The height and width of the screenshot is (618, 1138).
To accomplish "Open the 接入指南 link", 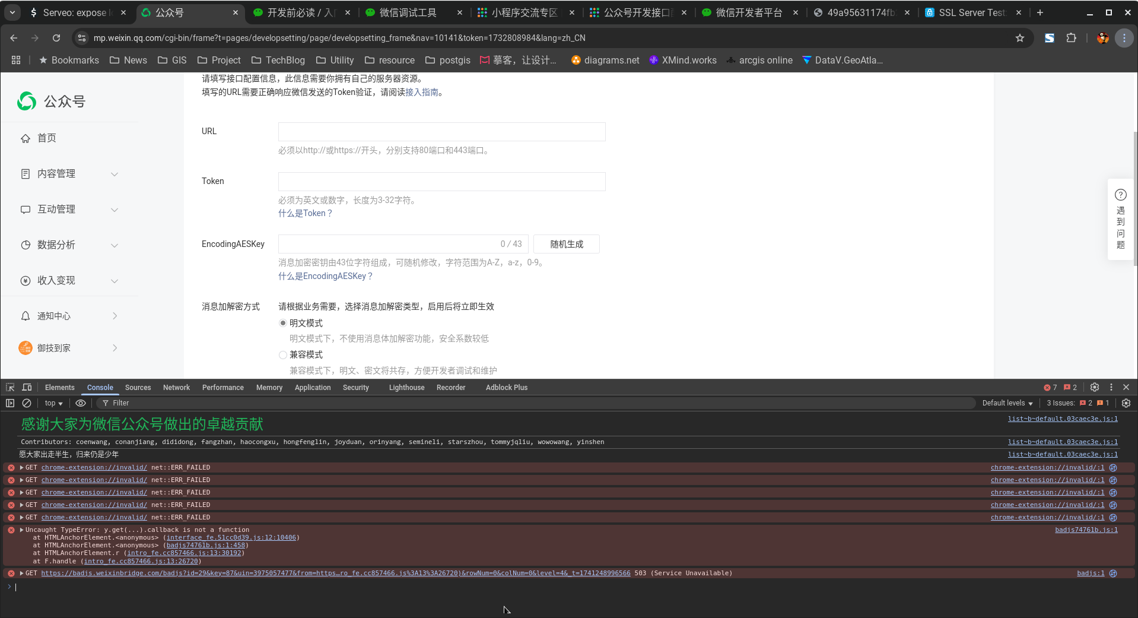I will 422,92.
